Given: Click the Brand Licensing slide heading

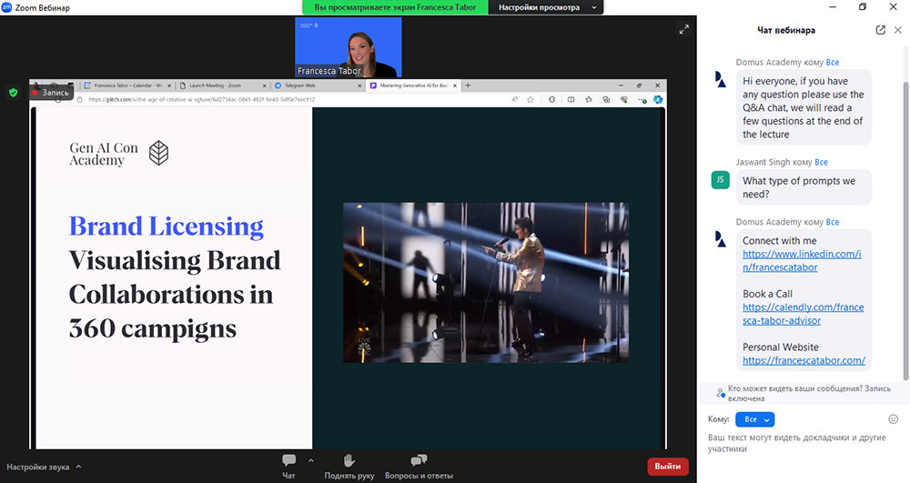Looking at the screenshot, I should (x=166, y=226).
